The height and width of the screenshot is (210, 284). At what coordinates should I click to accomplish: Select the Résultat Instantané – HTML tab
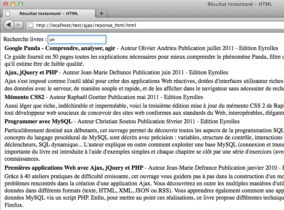49,13
